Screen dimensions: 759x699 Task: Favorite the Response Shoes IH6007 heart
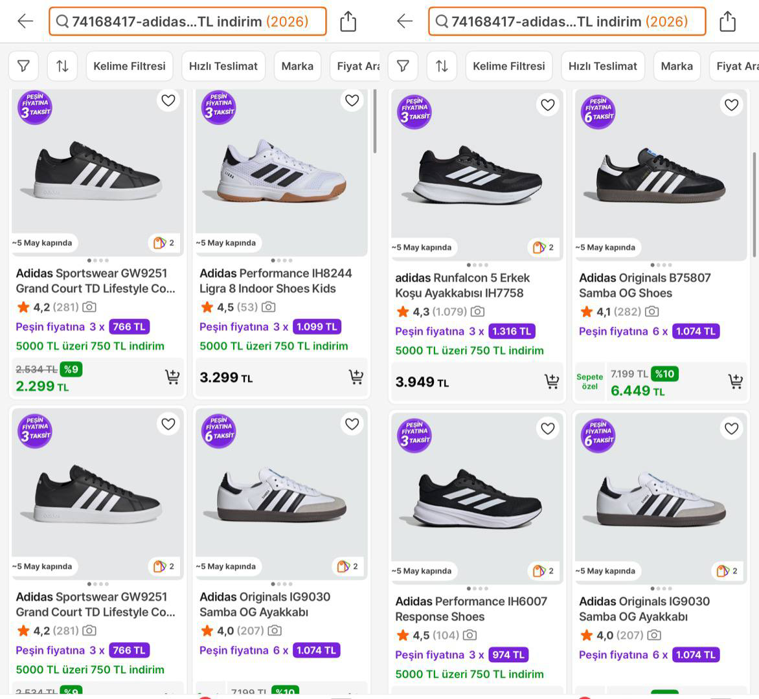pos(548,428)
